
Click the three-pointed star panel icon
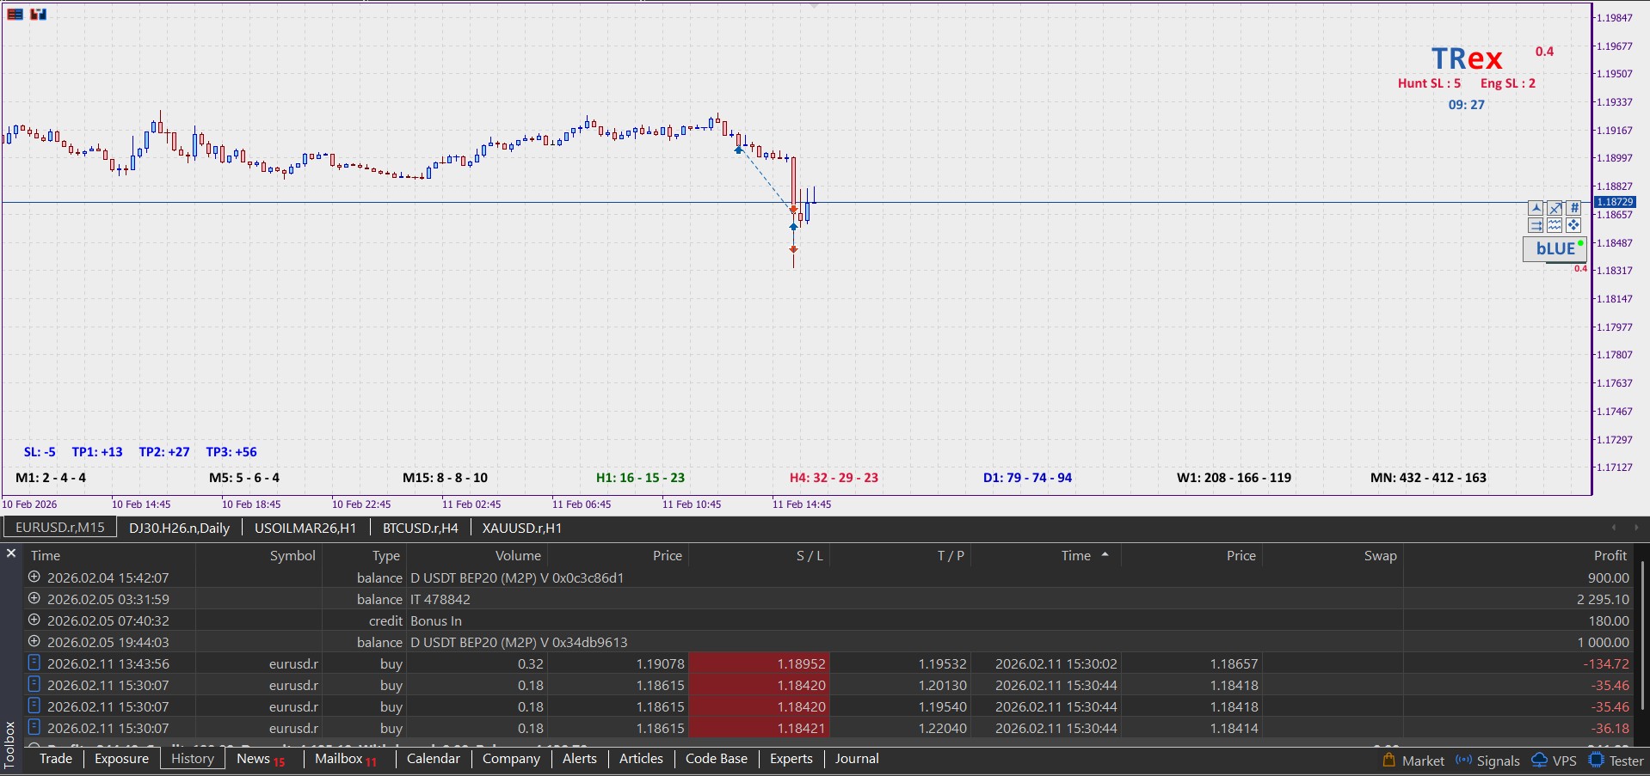click(x=1536, y=208)
